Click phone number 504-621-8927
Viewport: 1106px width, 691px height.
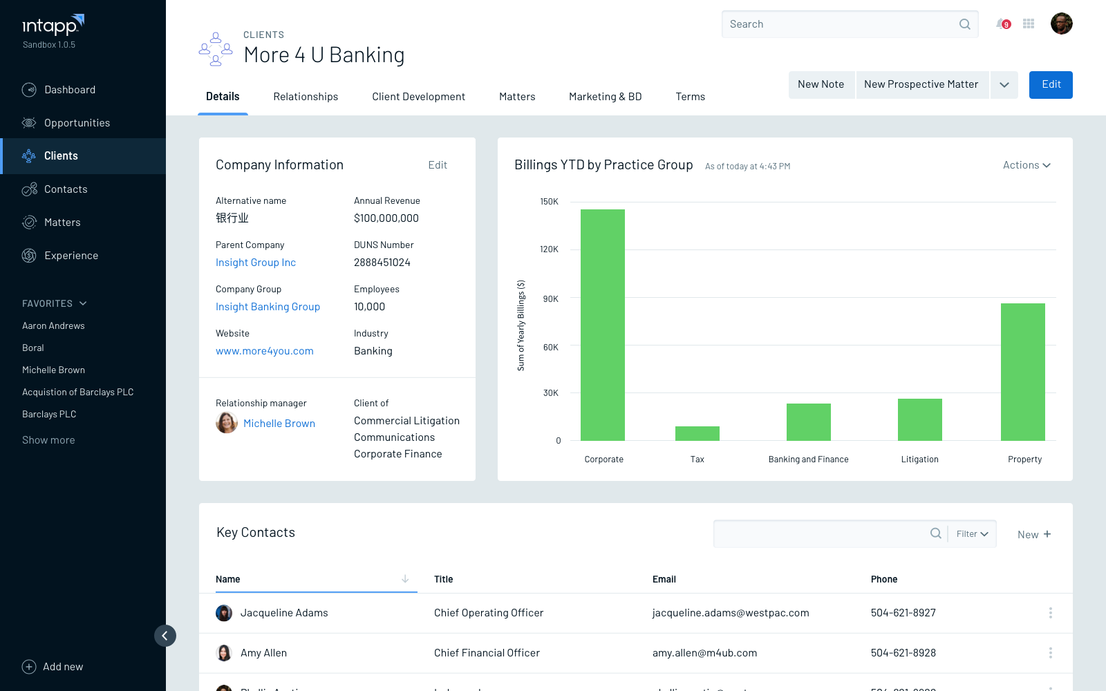tap(903, 613)
